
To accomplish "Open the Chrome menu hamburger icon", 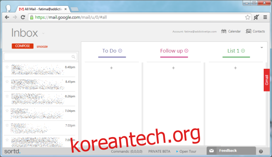I will coord(265,17).
